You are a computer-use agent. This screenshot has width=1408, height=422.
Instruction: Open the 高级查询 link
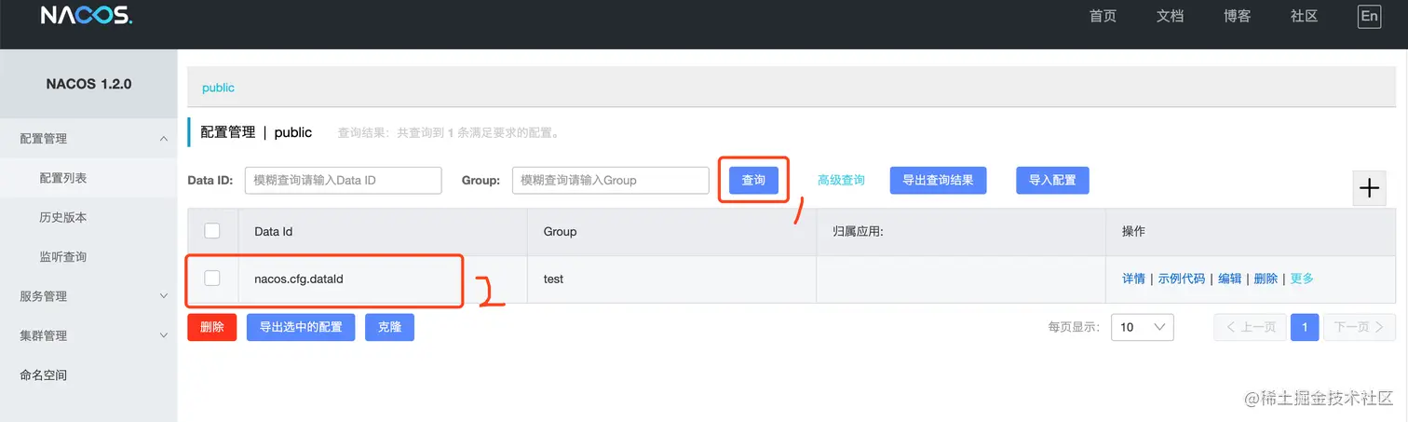click(841, 180)
